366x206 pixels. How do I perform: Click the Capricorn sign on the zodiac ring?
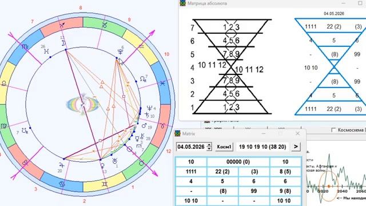tap(105, 25)
